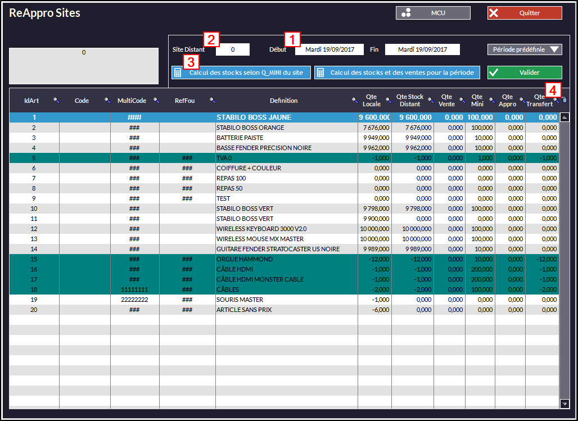578x421 pixels.
Task: Open the Période prédéfinie dropdown
Action: pyautogui.click(x=524, y=49)
